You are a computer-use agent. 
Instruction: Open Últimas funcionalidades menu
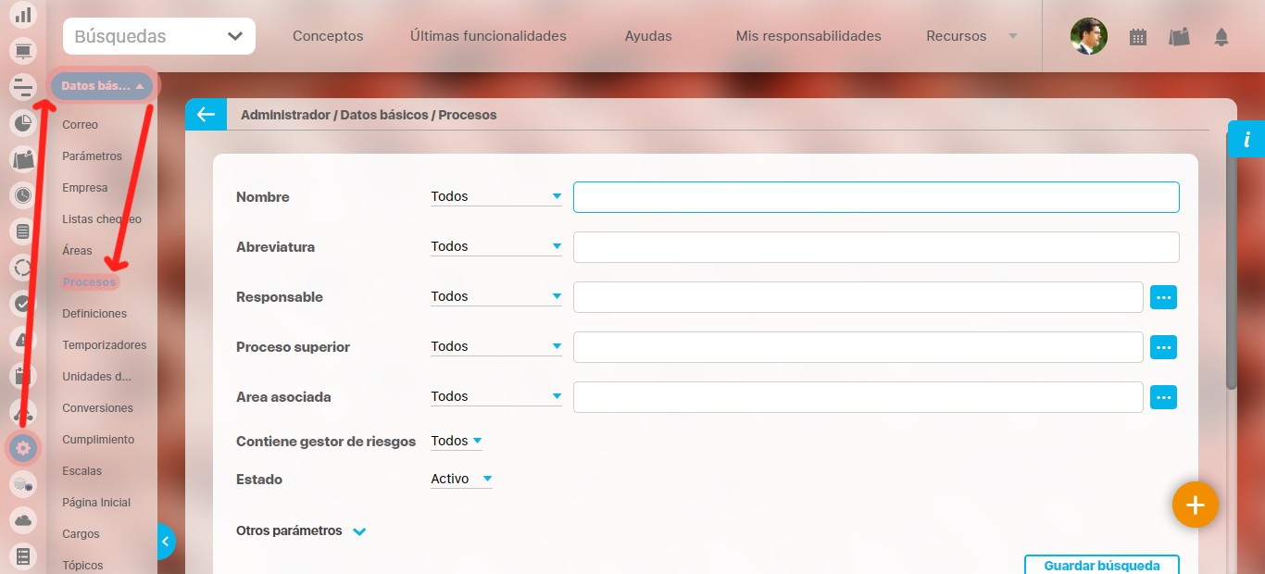[x=488, y=36]
